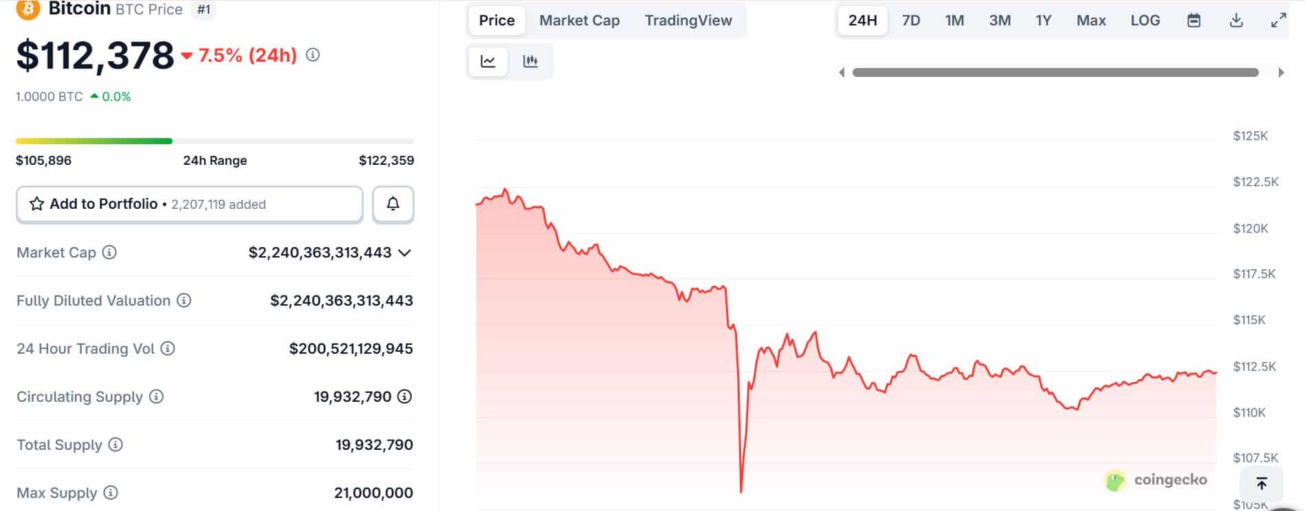This screenshot has height=511, width=1305.
Task: Open the TradingView tab
Action: [688, 21]
